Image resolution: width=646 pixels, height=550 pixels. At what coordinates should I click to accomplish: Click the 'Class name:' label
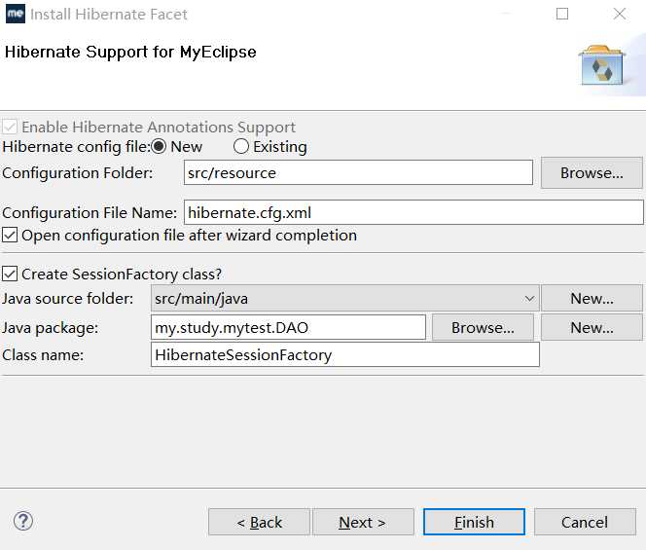[x=43, y=354]
